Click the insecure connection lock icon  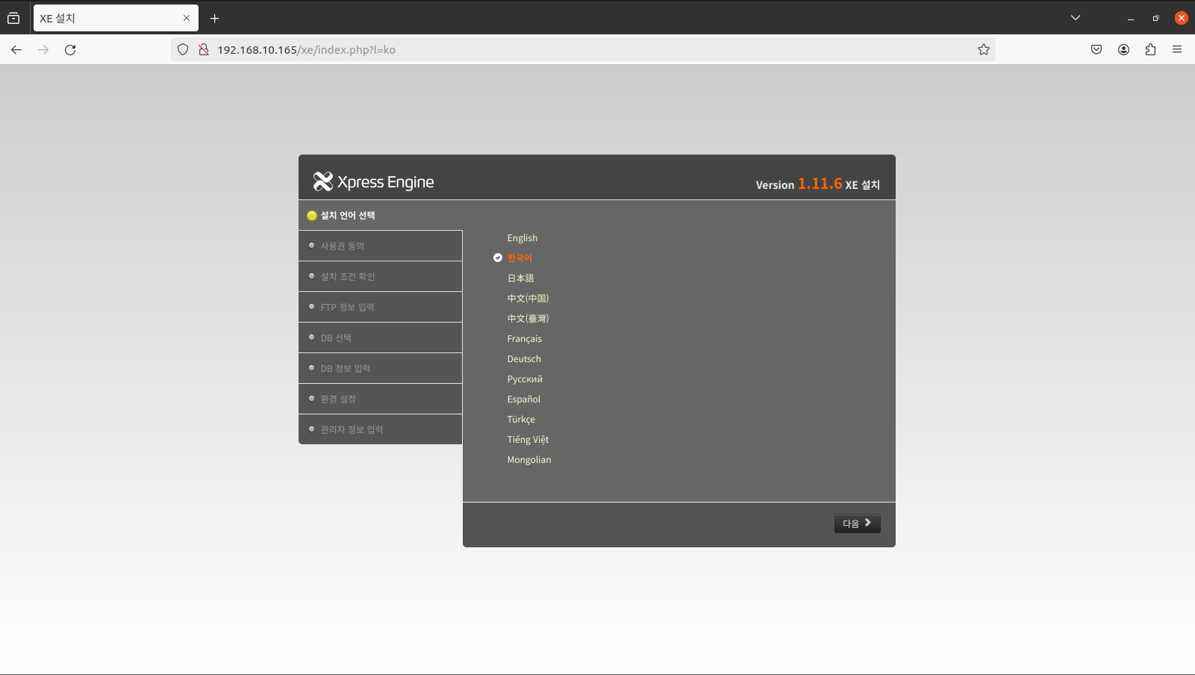click(203, 50)
